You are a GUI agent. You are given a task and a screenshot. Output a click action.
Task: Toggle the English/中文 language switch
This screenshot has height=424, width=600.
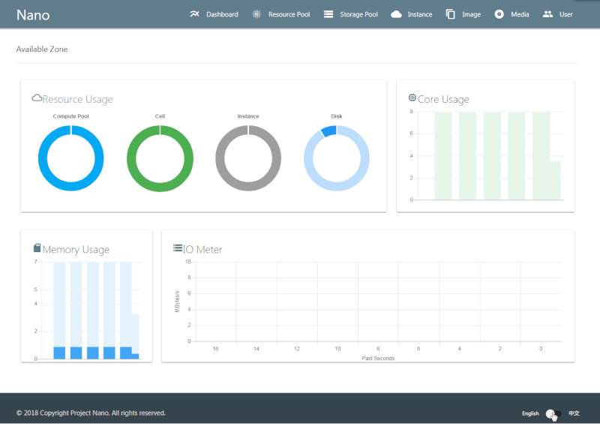coord(553,413)
